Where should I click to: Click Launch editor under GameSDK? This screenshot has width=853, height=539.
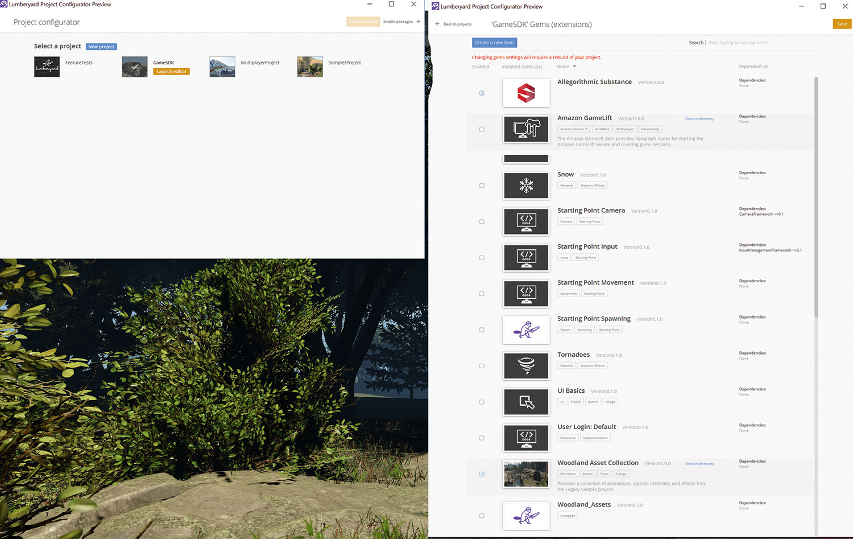tap(171, 72)
